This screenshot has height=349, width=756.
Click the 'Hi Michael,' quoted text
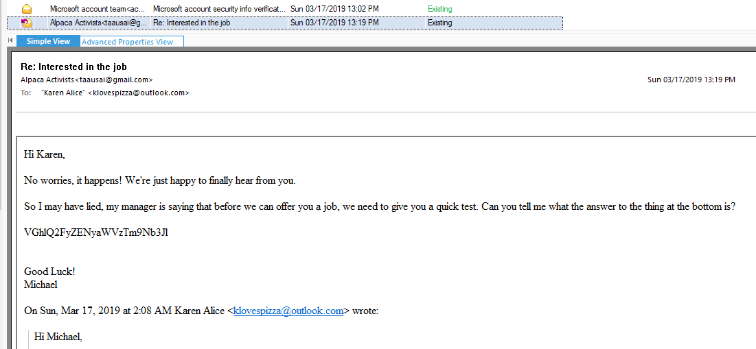click(58, 336)
